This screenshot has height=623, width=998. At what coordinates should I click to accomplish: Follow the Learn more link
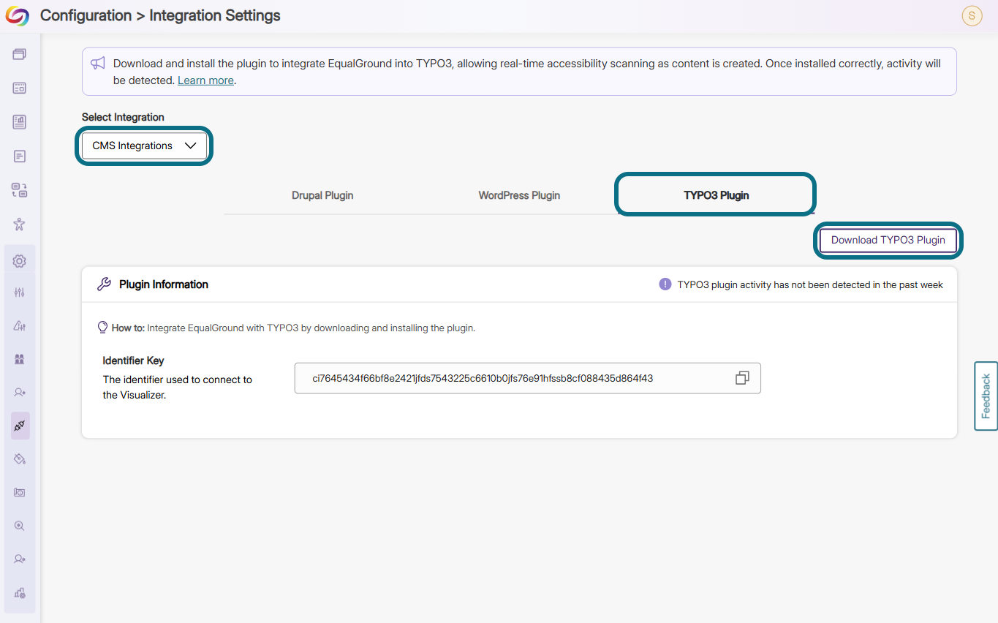tap(205, 80)
